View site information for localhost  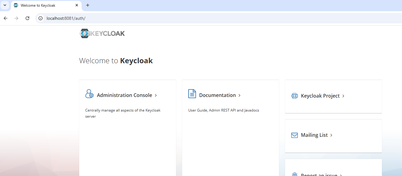pos(40,18)
